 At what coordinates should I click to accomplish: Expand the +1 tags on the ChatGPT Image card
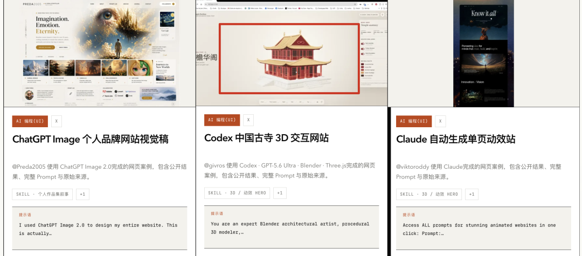click(82, 194)
